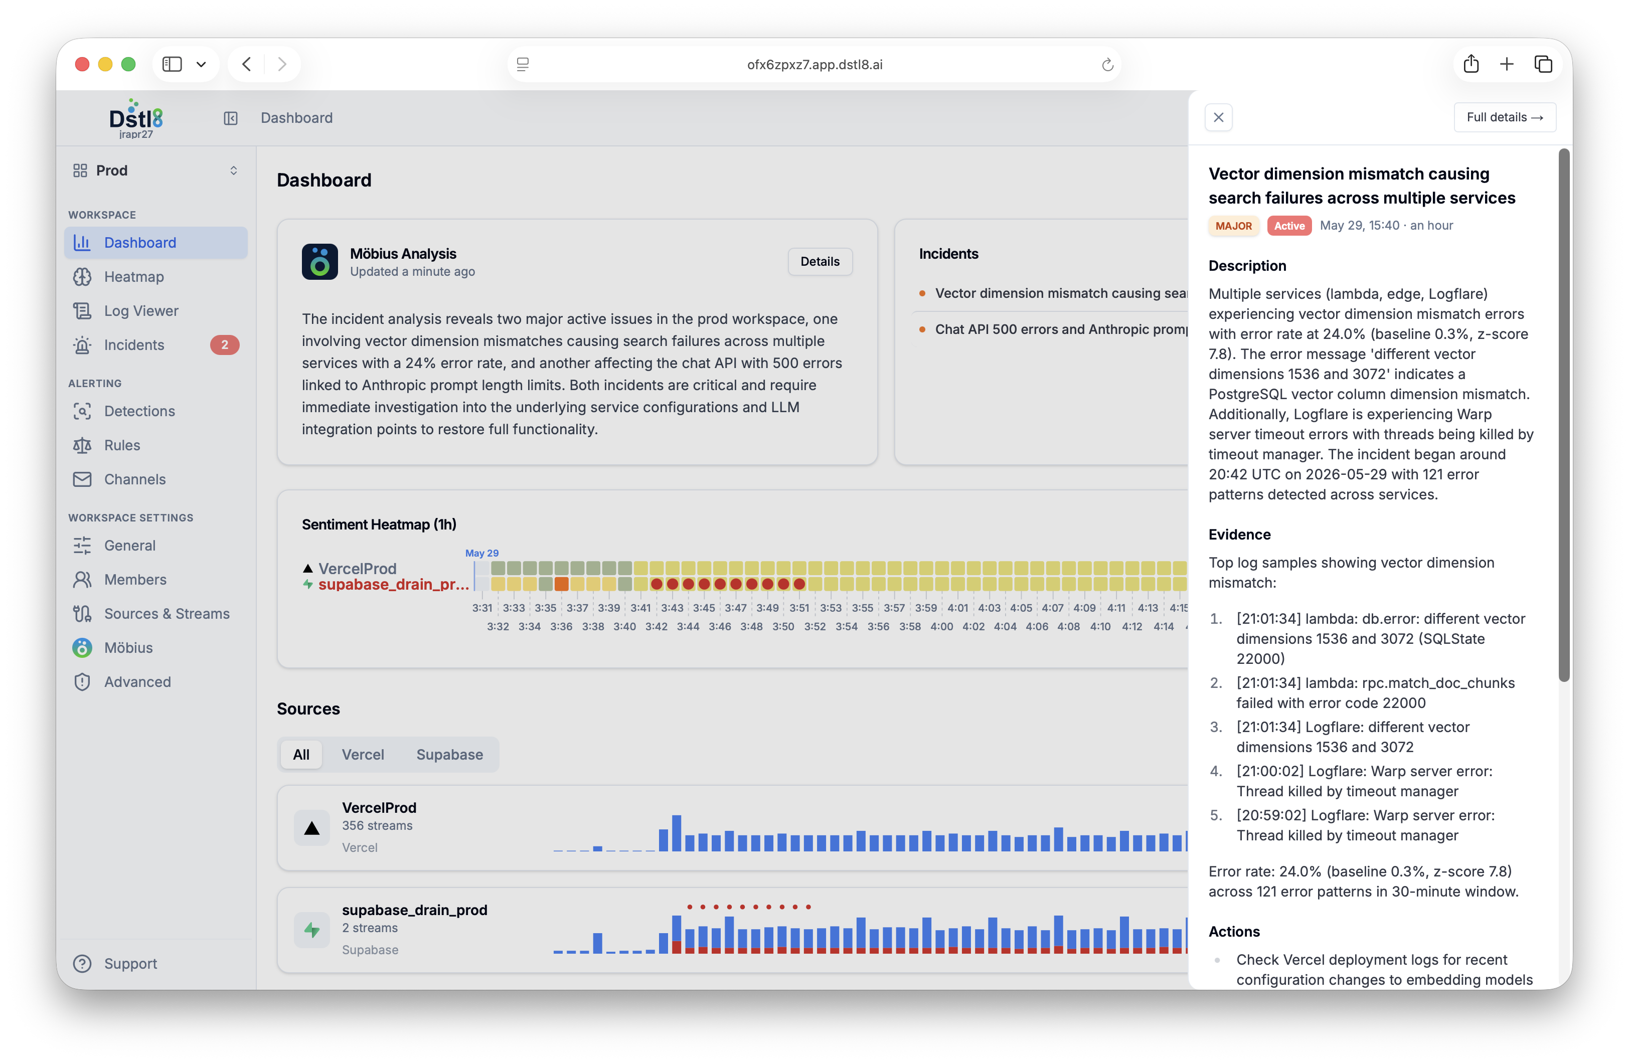Go back in Safari

point(246,64)
